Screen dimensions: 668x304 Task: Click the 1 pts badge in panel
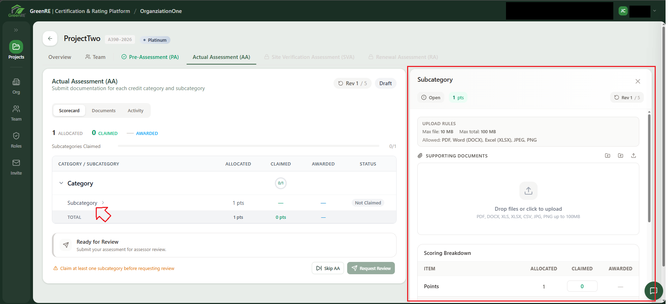click(458, 97)
